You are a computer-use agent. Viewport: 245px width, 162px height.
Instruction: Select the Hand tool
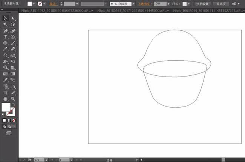point(5,99)
